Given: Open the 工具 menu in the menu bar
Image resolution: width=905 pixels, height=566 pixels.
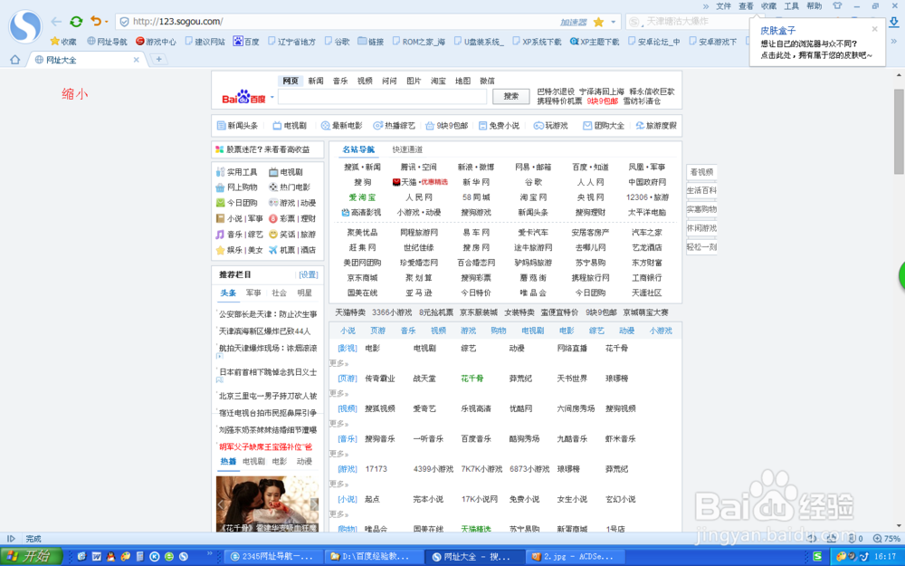Looking at the screenshot, I should 789,5.
